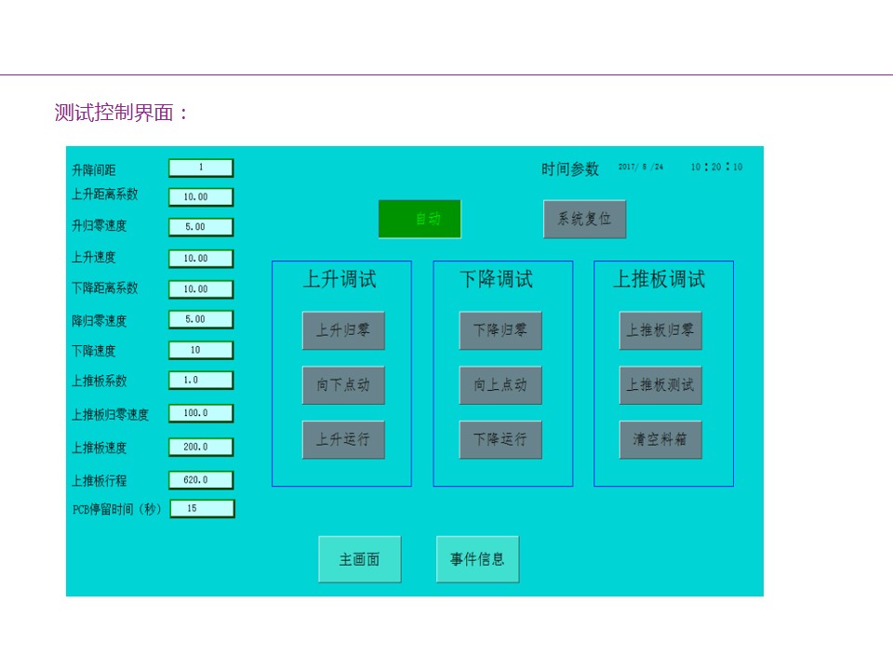The image size is (893, 670).
Task: Click the 下降运行 button
Action: (500, 439)
